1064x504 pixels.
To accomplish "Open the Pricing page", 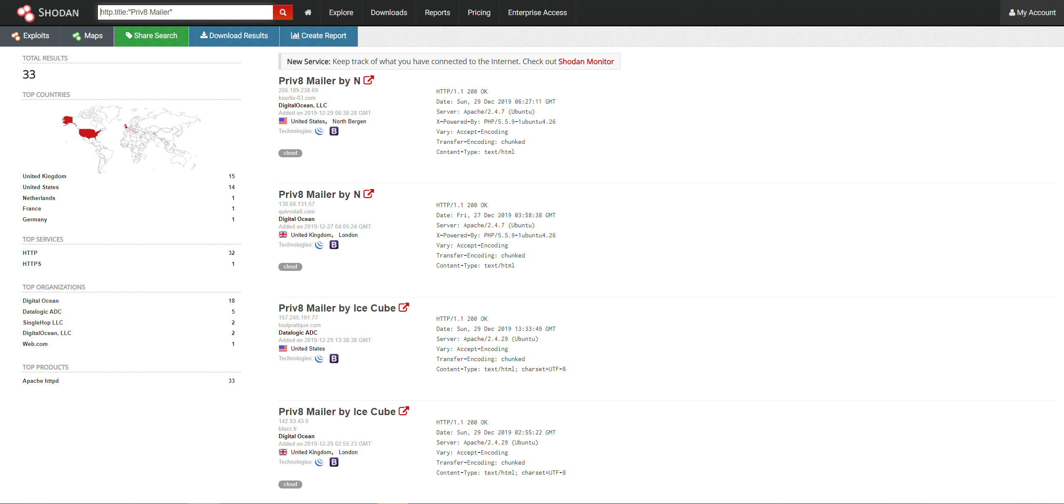I will (x=479, y=13).
